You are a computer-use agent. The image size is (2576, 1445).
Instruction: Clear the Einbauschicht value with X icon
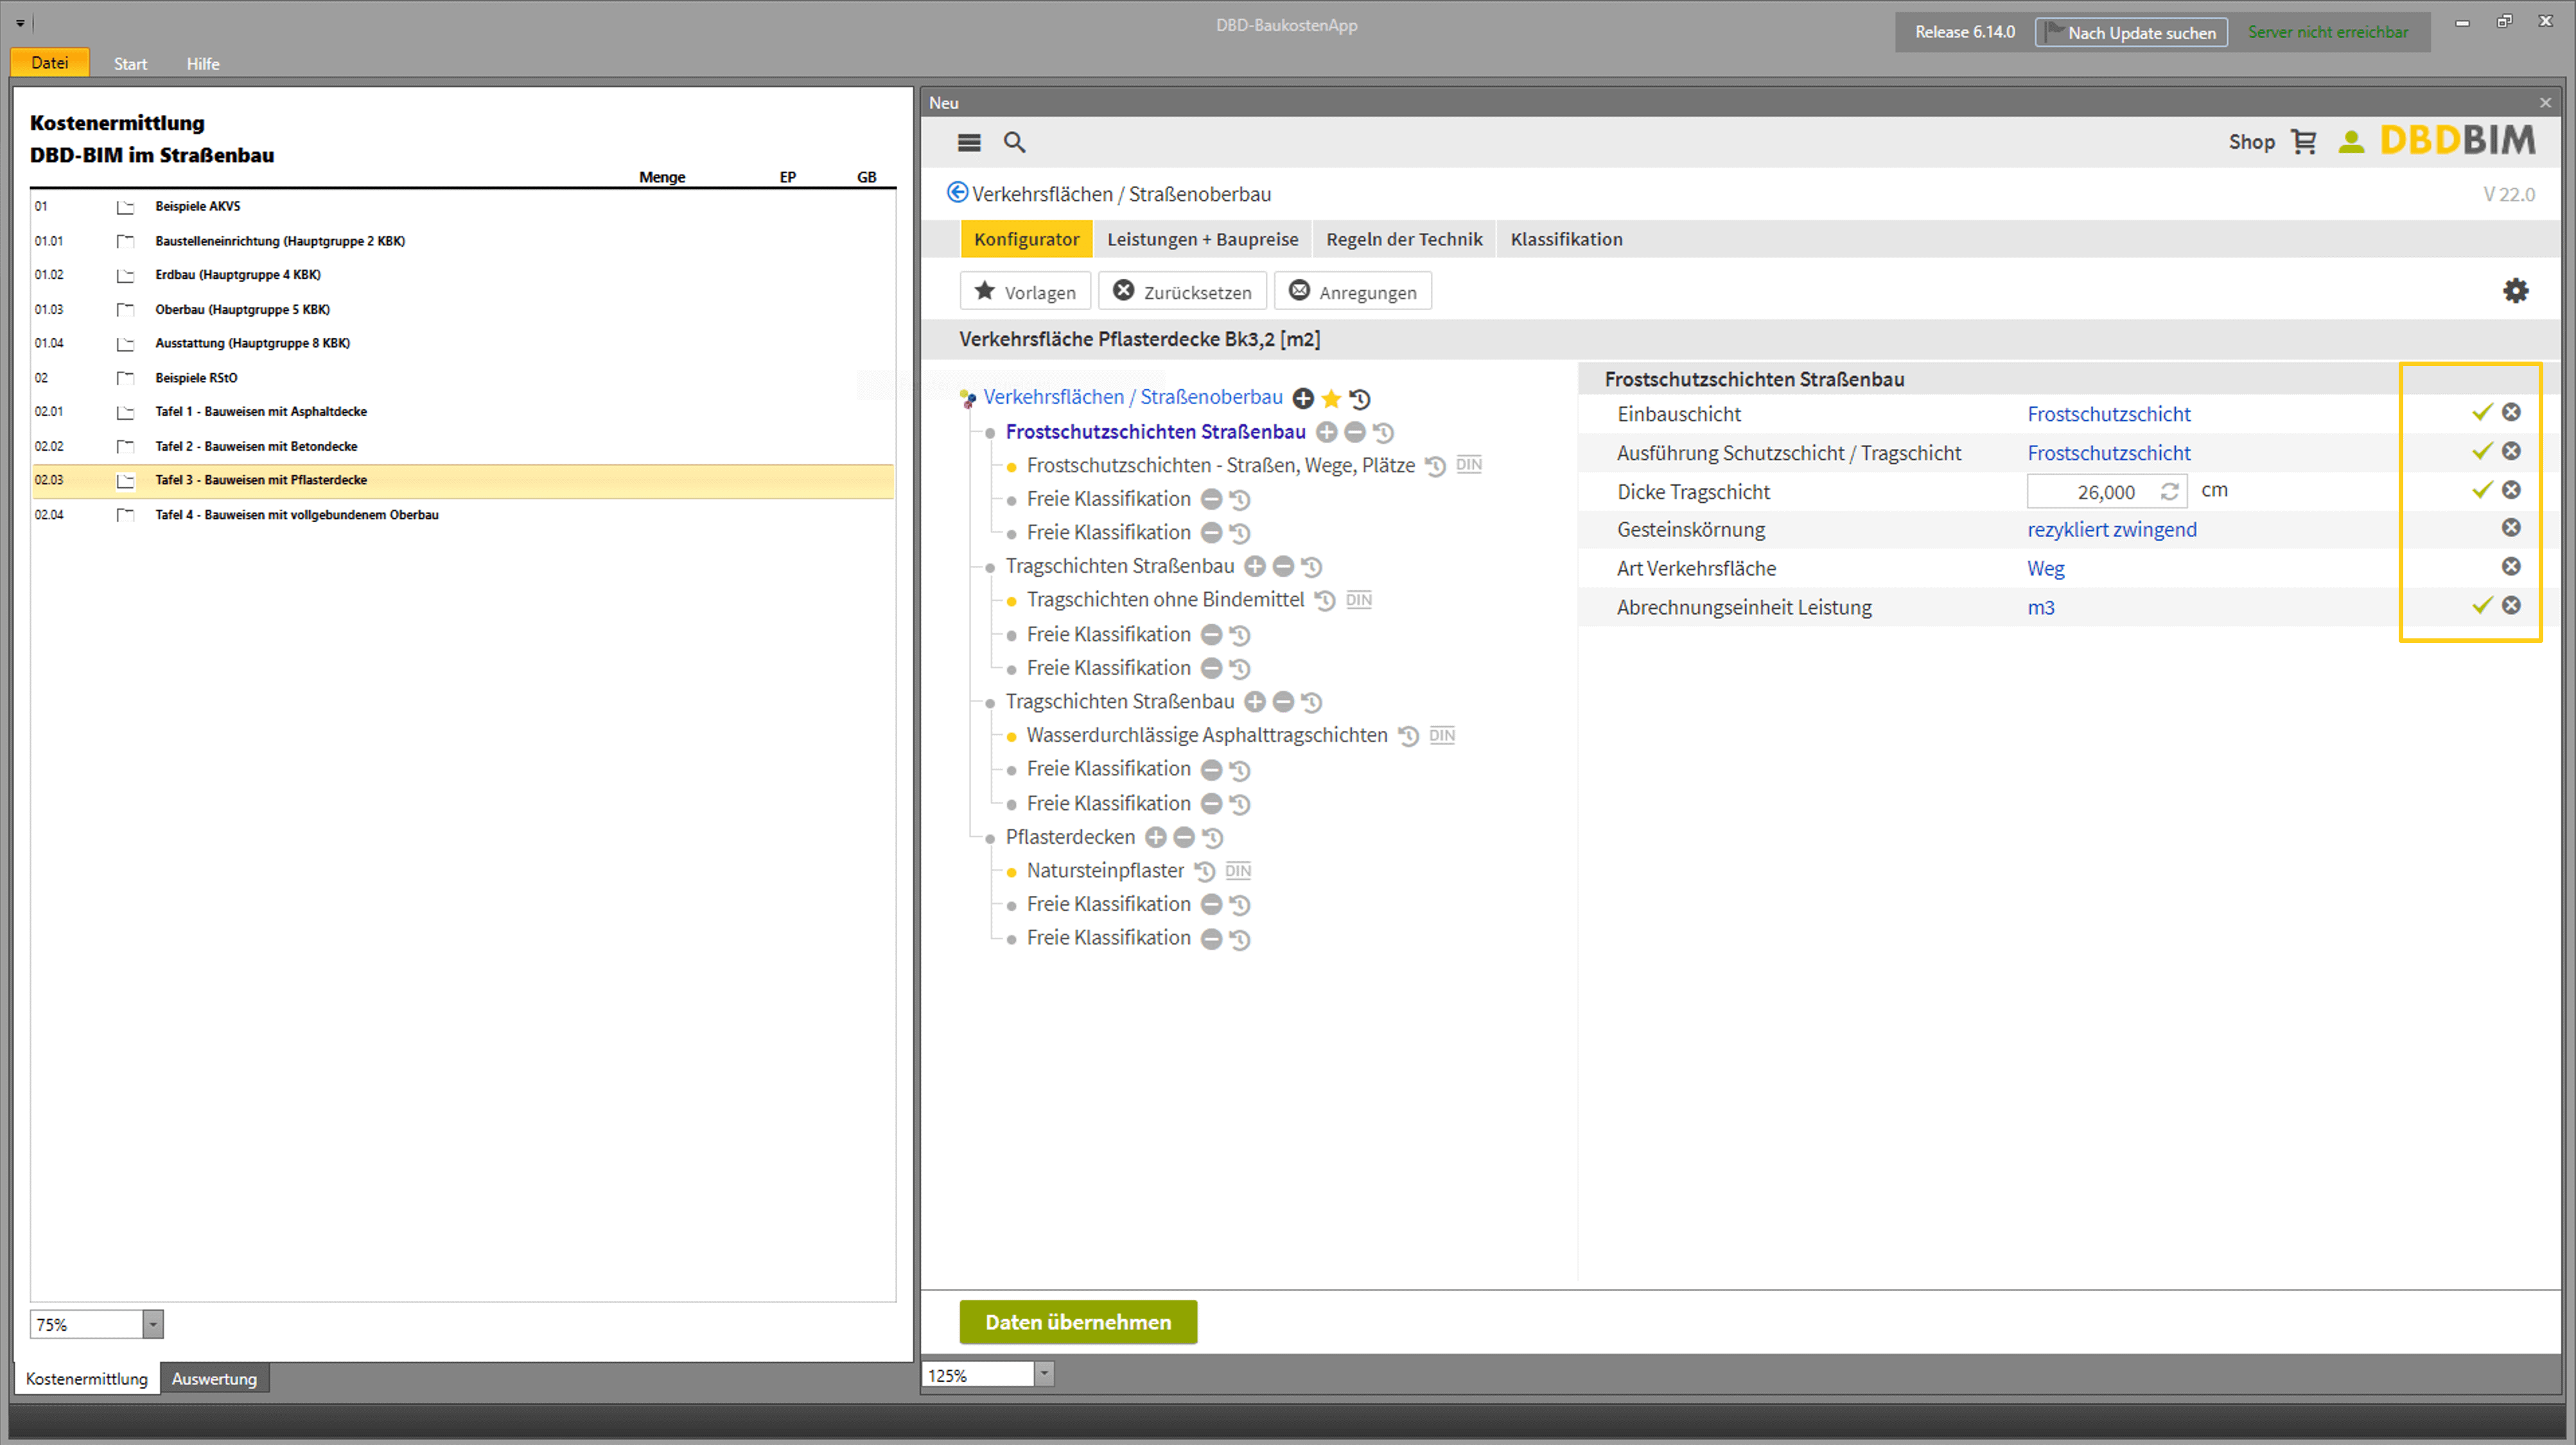(x=2511, y=412)
